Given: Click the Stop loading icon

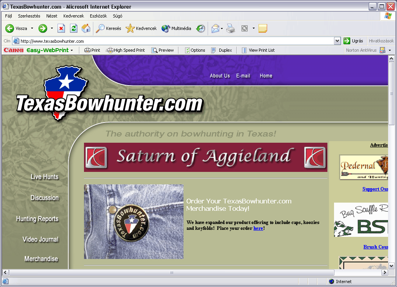Looking at the screenshot, I should coord(61,28).
